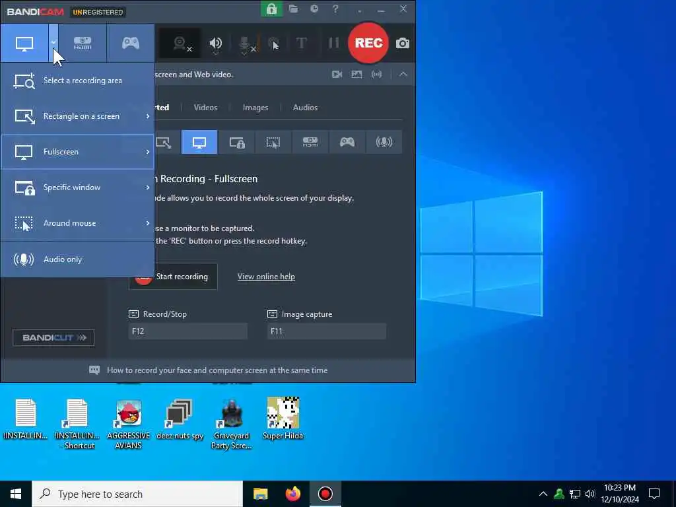Select the Super Hilda desktop shortcut
Screen dimensions: 676x507
click(x=283, y=419)
